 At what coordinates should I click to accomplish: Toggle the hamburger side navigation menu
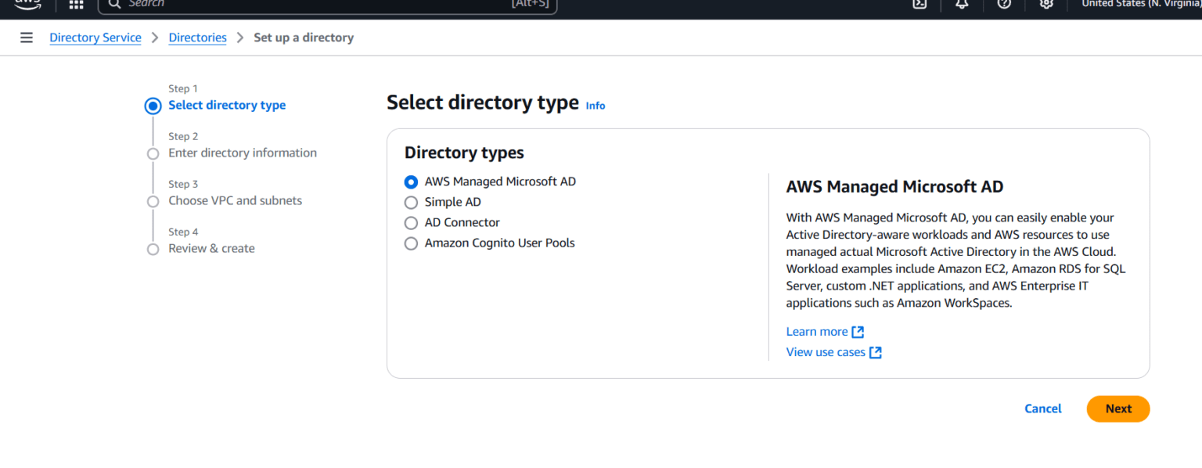pyautogui.click(x=27, y=38)
